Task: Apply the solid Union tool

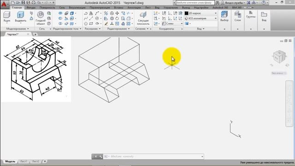Action: (60, 13)
